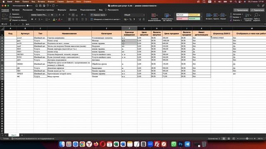This screenshot has width=266, height=149.
Task: Click the percent style icon
Action: [131, 19]
